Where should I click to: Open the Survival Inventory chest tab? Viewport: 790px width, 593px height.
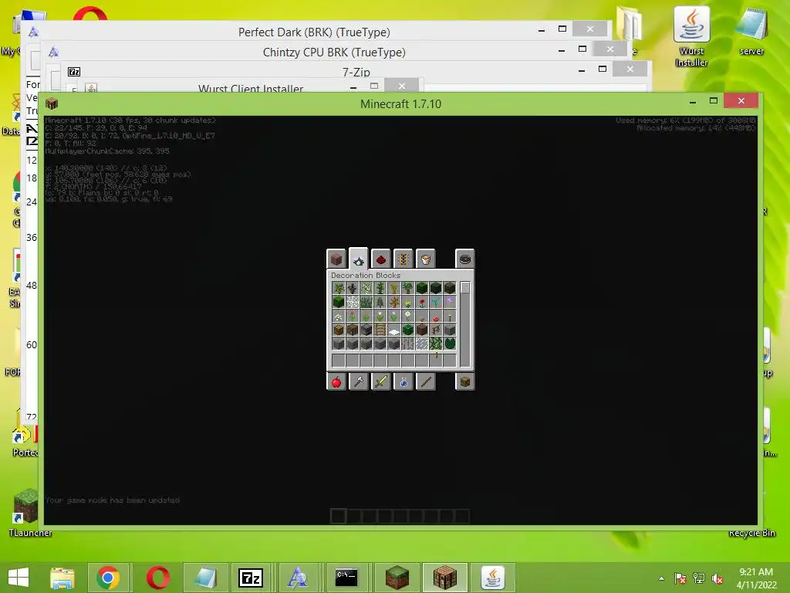[465, 381]
